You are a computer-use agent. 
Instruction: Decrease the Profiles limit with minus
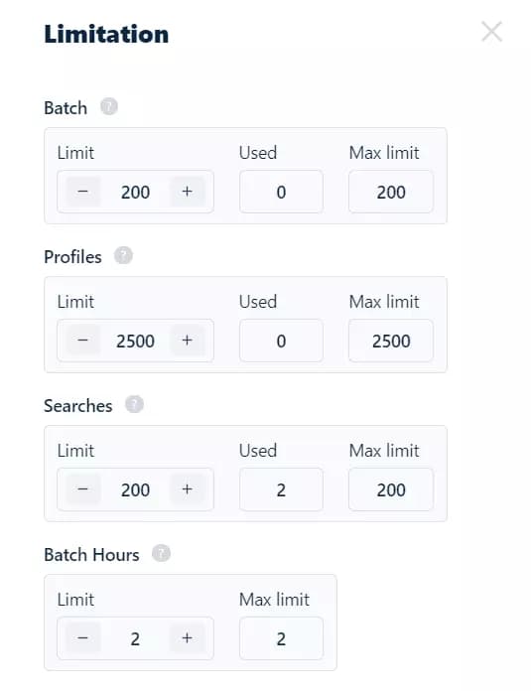[82, 341]
